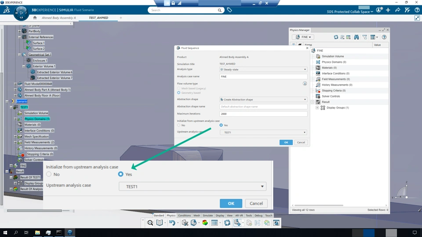Click the tree panel horizontal scrollbar
The height and width of the screenshot is (237, 422).
[x=34, y=211]
